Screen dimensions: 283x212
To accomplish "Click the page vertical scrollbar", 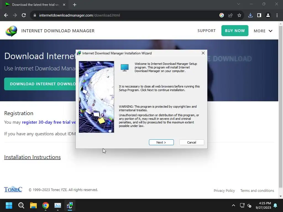I will [281, 106].
